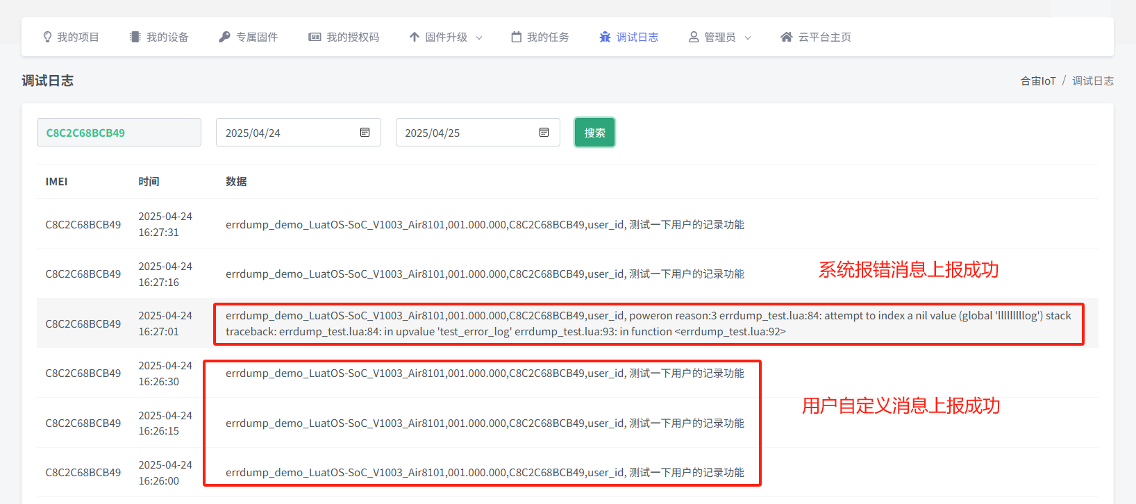Focus the IMEI field containing C8C2C68BCB49

coord(119,133)
